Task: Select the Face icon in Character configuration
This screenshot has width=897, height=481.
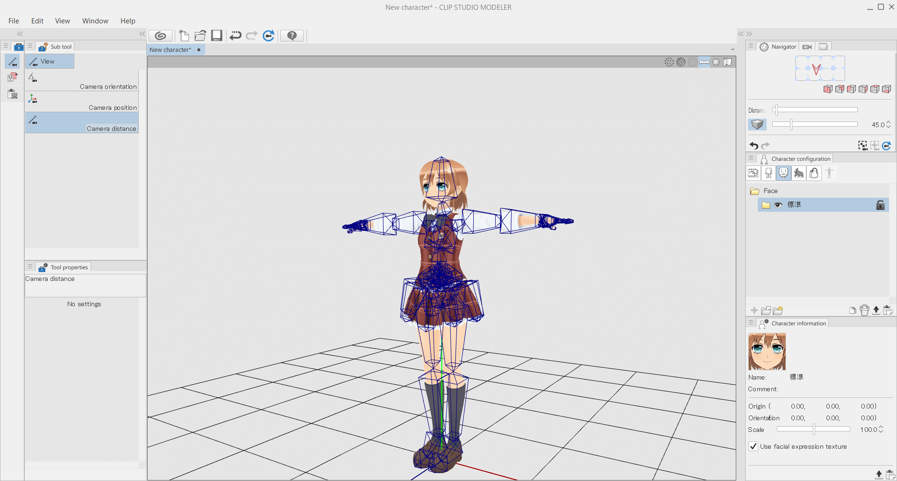Action: 783,173
